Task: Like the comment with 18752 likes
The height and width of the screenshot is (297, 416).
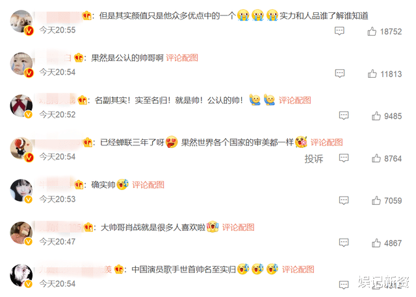Action: pyautogui.click(x=372, y=32)
